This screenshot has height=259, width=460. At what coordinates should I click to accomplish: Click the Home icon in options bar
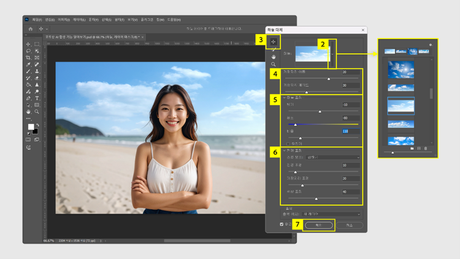[x=31, y=29]
